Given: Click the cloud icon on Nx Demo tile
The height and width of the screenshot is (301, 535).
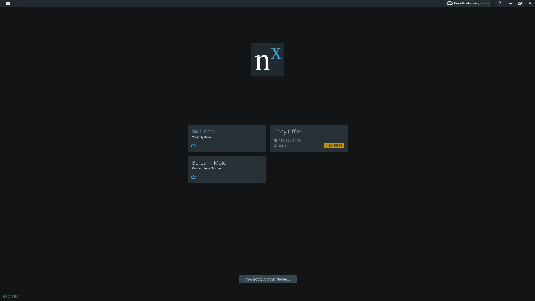Looking at the screenshot, I should (x=194, y=146).
